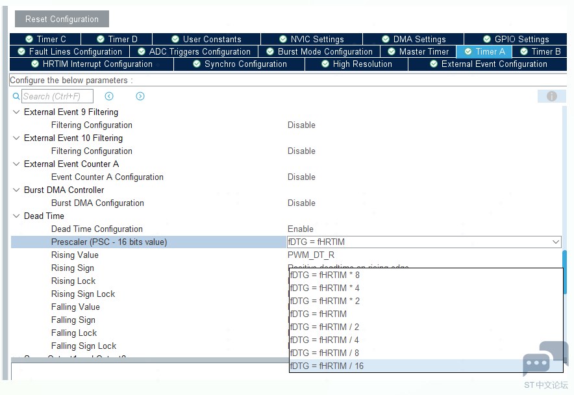Click the Reset Configuration button
Viewport: 574px width, 395px height.
pos(62,19)
